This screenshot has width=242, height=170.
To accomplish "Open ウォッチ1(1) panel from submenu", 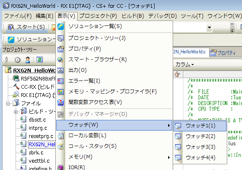I will 200,126.
